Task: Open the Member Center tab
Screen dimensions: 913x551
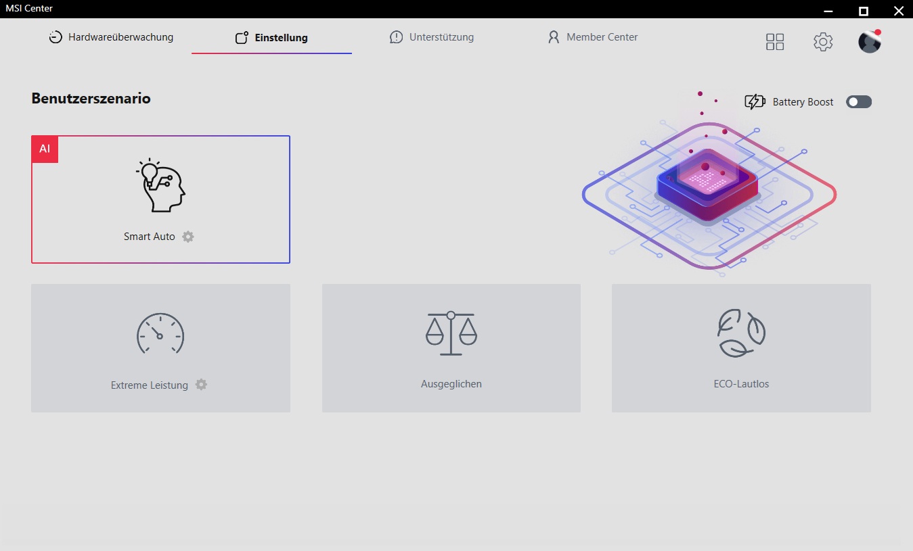Action: coord(593,37)
